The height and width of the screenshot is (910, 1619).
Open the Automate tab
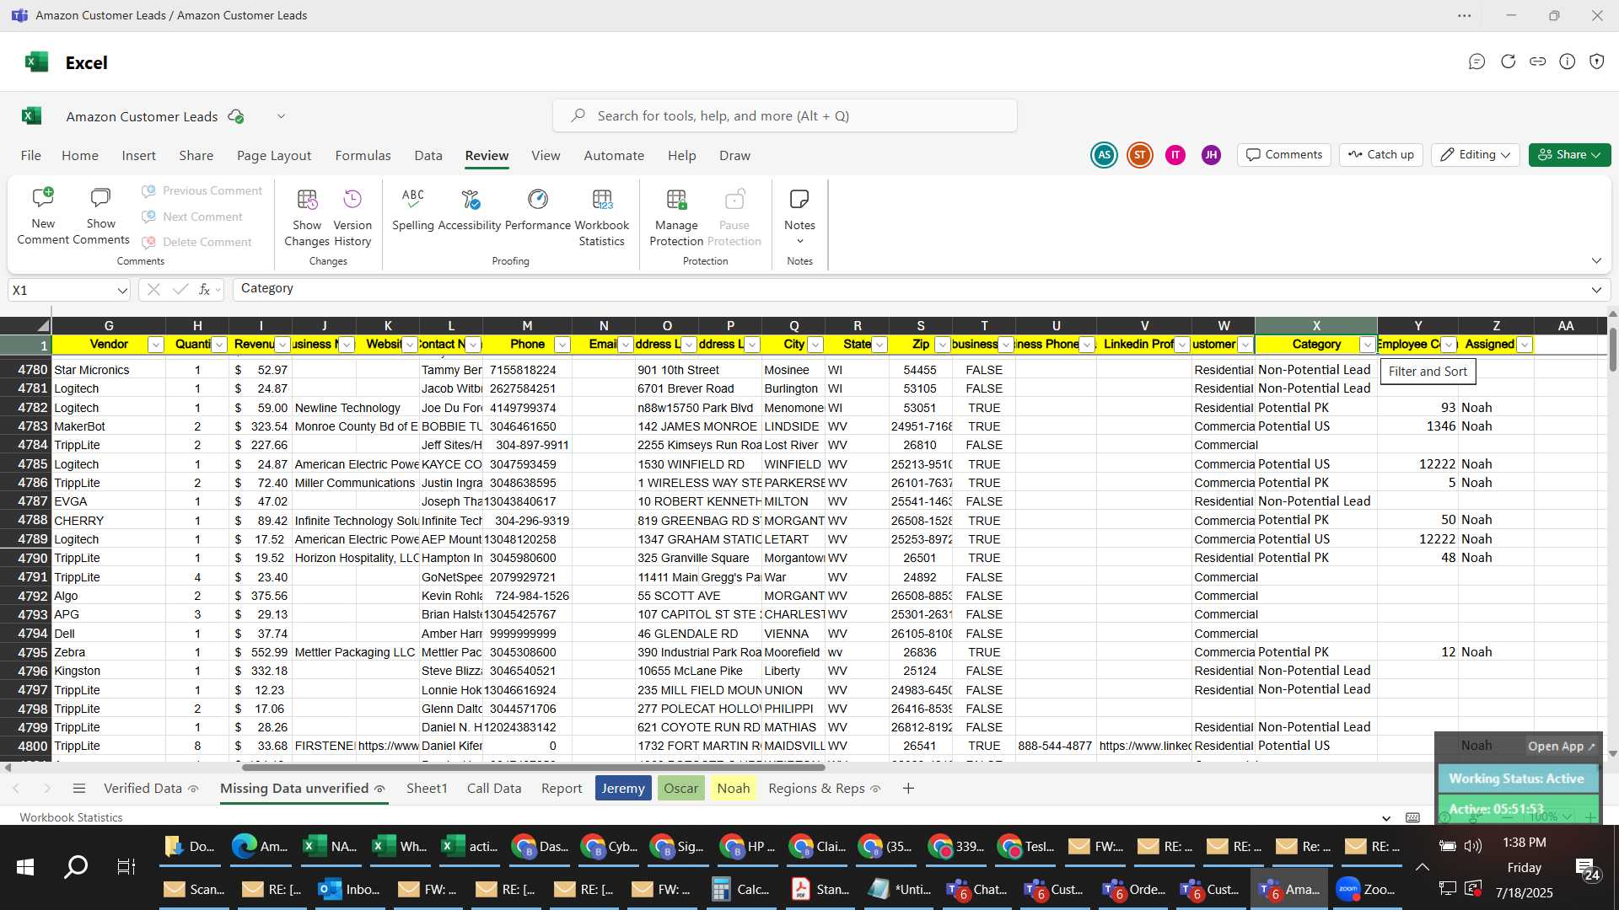coord(614,156)
